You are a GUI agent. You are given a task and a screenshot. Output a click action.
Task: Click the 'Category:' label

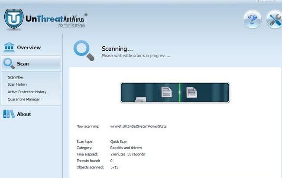click(x=84, y=148)
